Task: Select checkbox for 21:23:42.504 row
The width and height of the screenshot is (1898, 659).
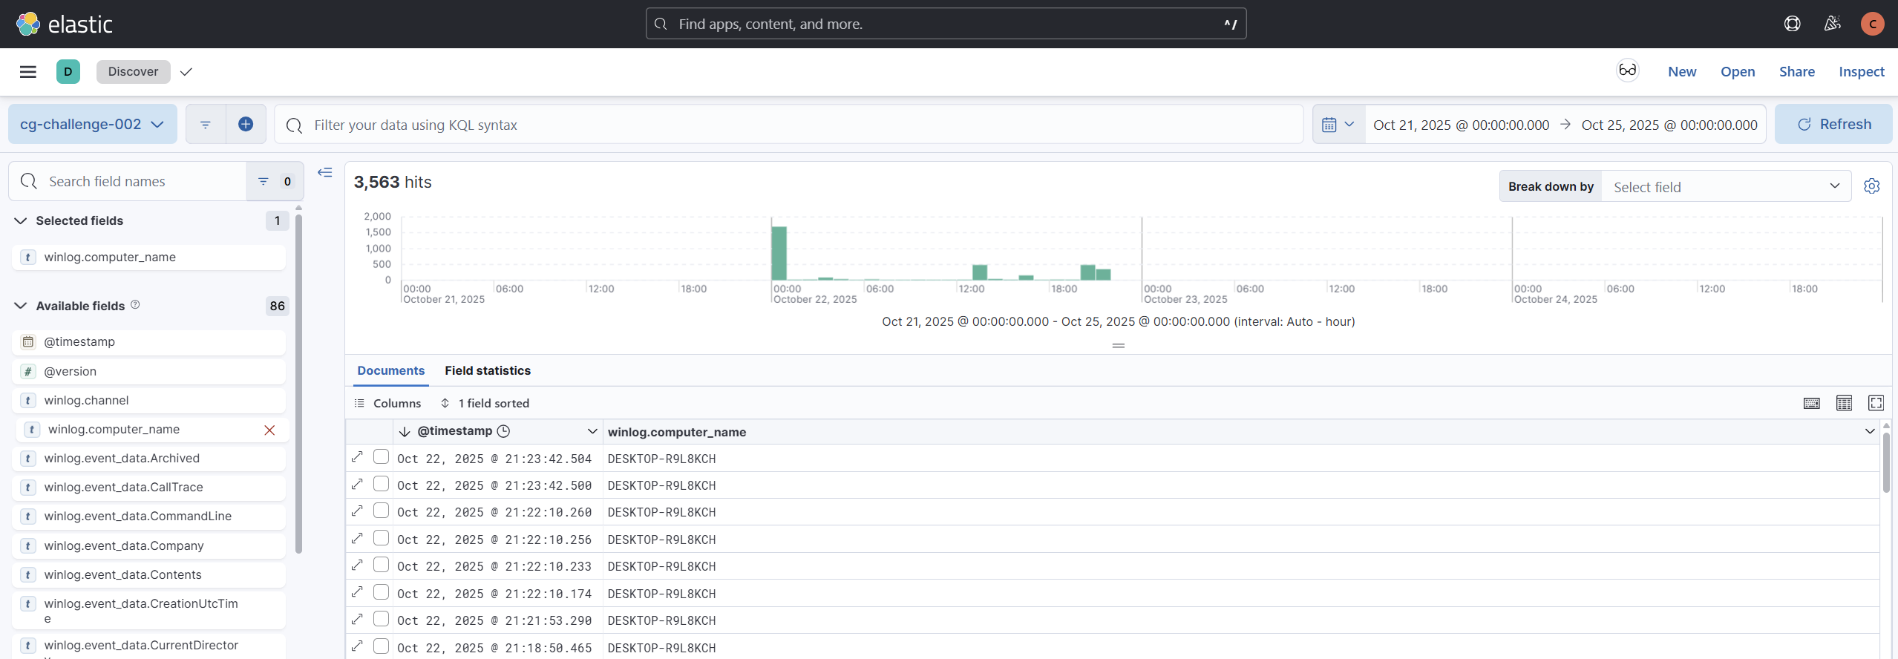Action: pos(381,457)
